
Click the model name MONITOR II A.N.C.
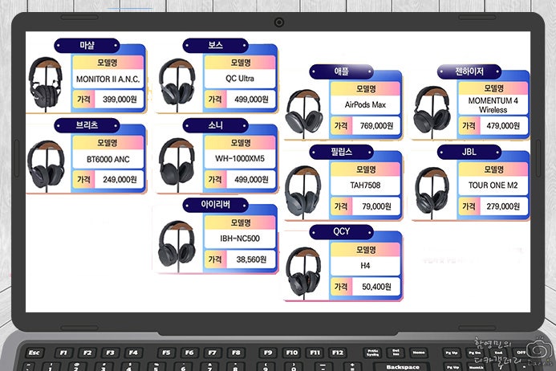coord(108,79)
